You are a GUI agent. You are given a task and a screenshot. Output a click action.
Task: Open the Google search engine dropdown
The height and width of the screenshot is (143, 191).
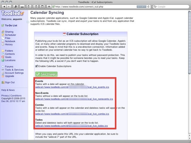click(x=155, y=7)
